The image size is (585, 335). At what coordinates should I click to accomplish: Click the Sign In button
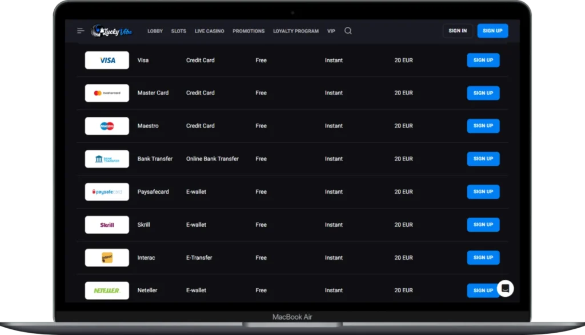click(x=458, y=31)
